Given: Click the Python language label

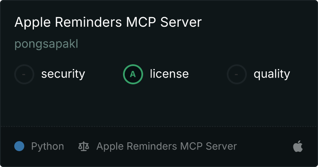Looking at the screenshot, I should pyautogui.click(x=48, y=147).
